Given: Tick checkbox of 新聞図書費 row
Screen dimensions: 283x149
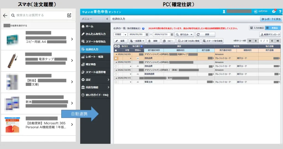Looking at the screenshot, I should [x=116, y=74].
